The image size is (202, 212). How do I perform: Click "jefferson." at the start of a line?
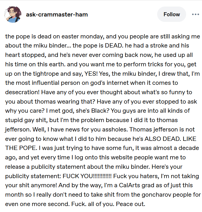(18, 129)
